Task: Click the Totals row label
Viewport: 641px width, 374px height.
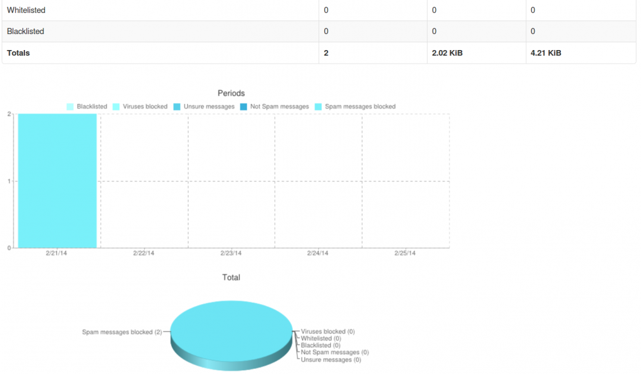Action: [19, 53]
